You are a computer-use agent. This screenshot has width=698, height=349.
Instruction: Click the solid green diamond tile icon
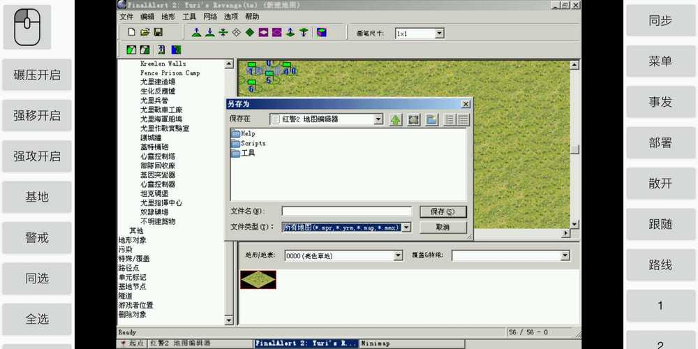pyautogui.click(x=250, y=33)
